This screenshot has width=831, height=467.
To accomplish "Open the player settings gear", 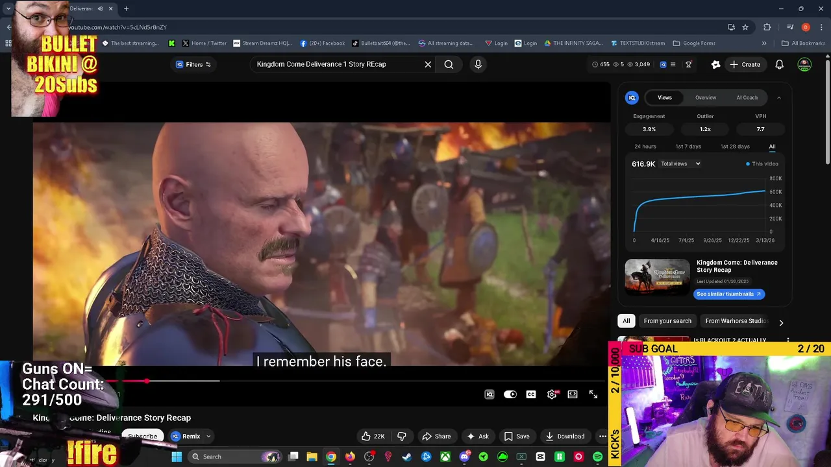I will (x=552, y=394).
